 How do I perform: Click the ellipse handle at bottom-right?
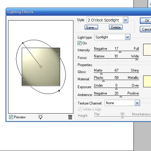[x=59, y=91]
